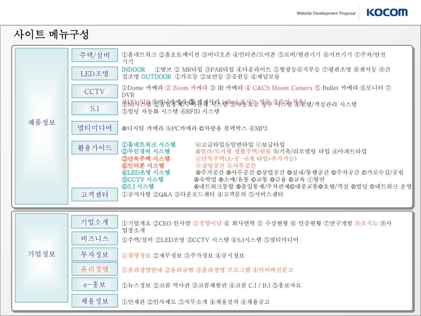Click the ⑥RFID 시스템 item

coord(200,111)
